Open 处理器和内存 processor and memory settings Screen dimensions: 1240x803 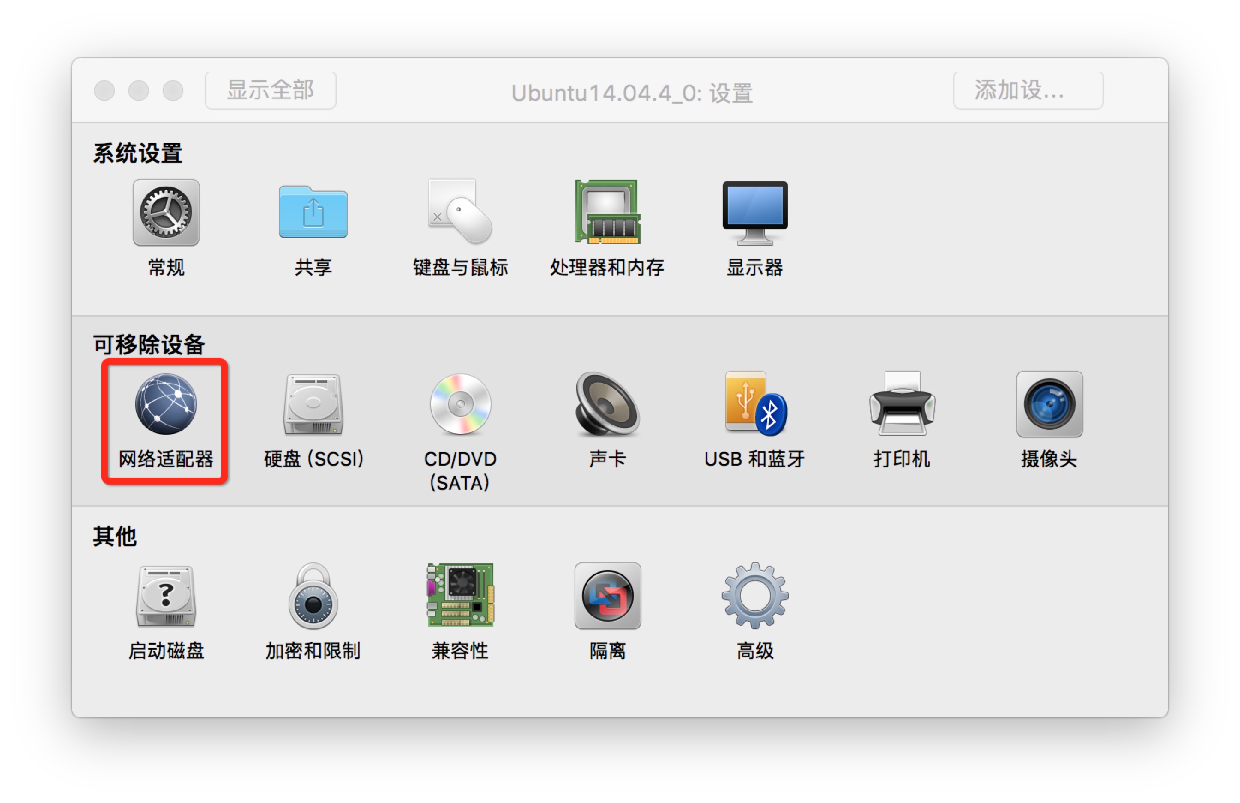(608, 211)
